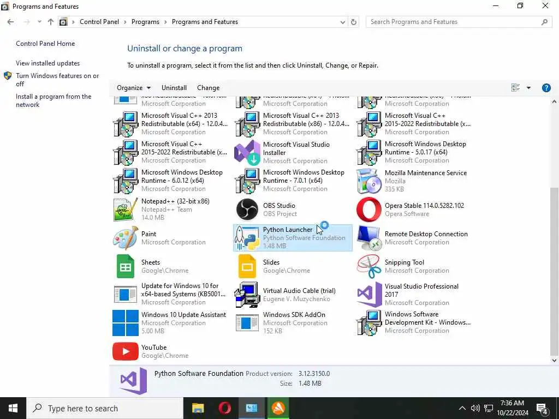Select the Remote Desktop Connection icon
The height and width of the screenshot is (419, 559).
[x=368, y=238]
